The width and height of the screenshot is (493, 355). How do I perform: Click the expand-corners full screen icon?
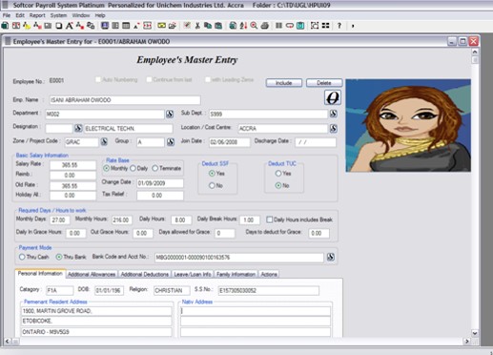(x=315, y=26)
